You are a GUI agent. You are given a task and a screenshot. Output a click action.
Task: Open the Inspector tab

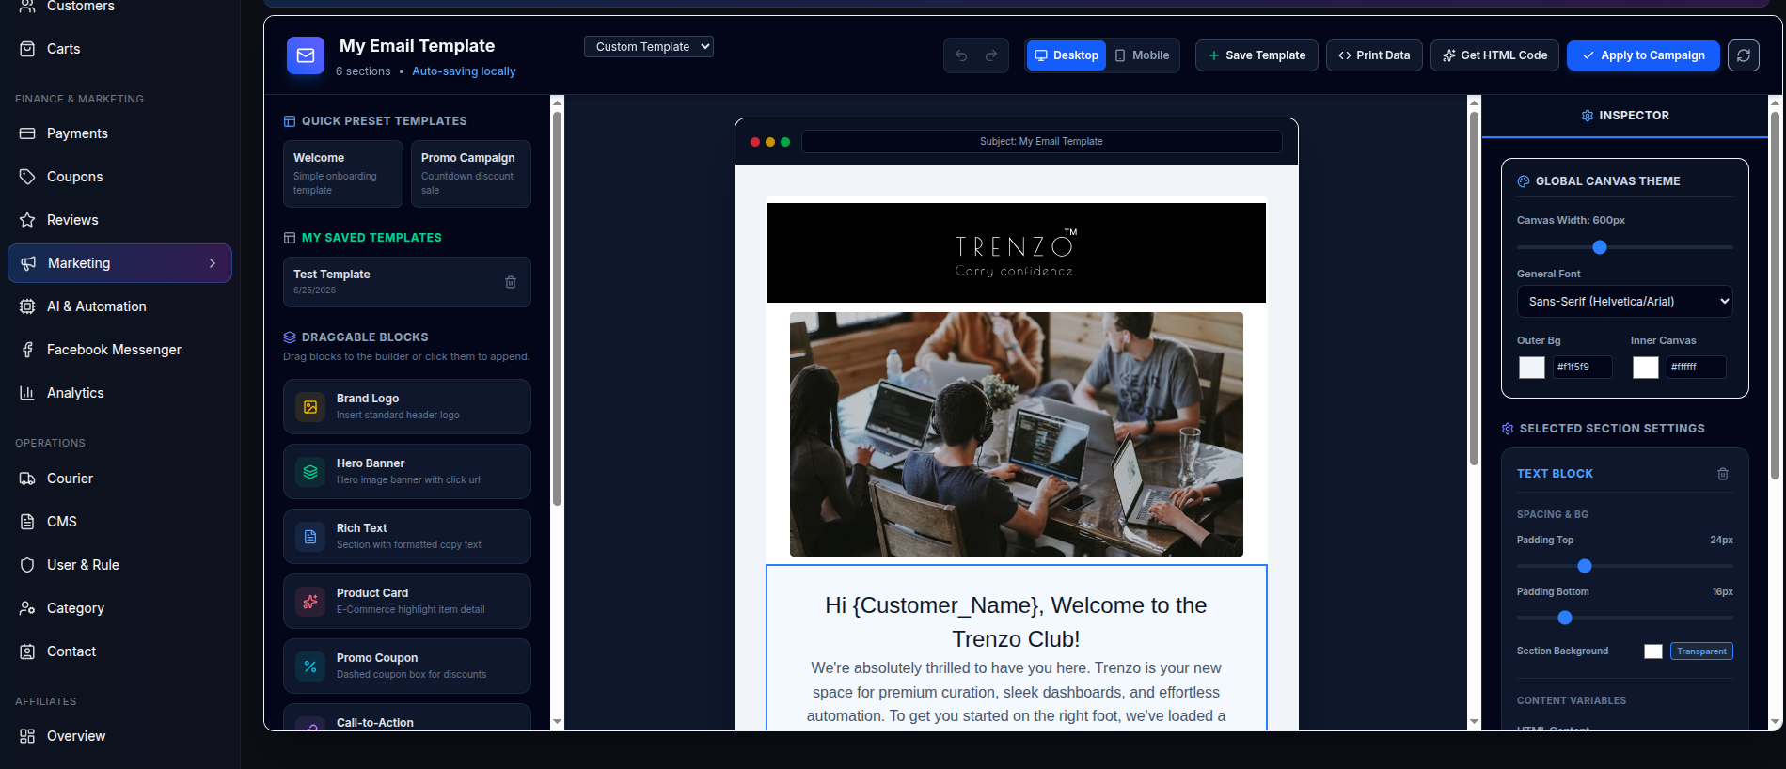tap(1625, 116)
